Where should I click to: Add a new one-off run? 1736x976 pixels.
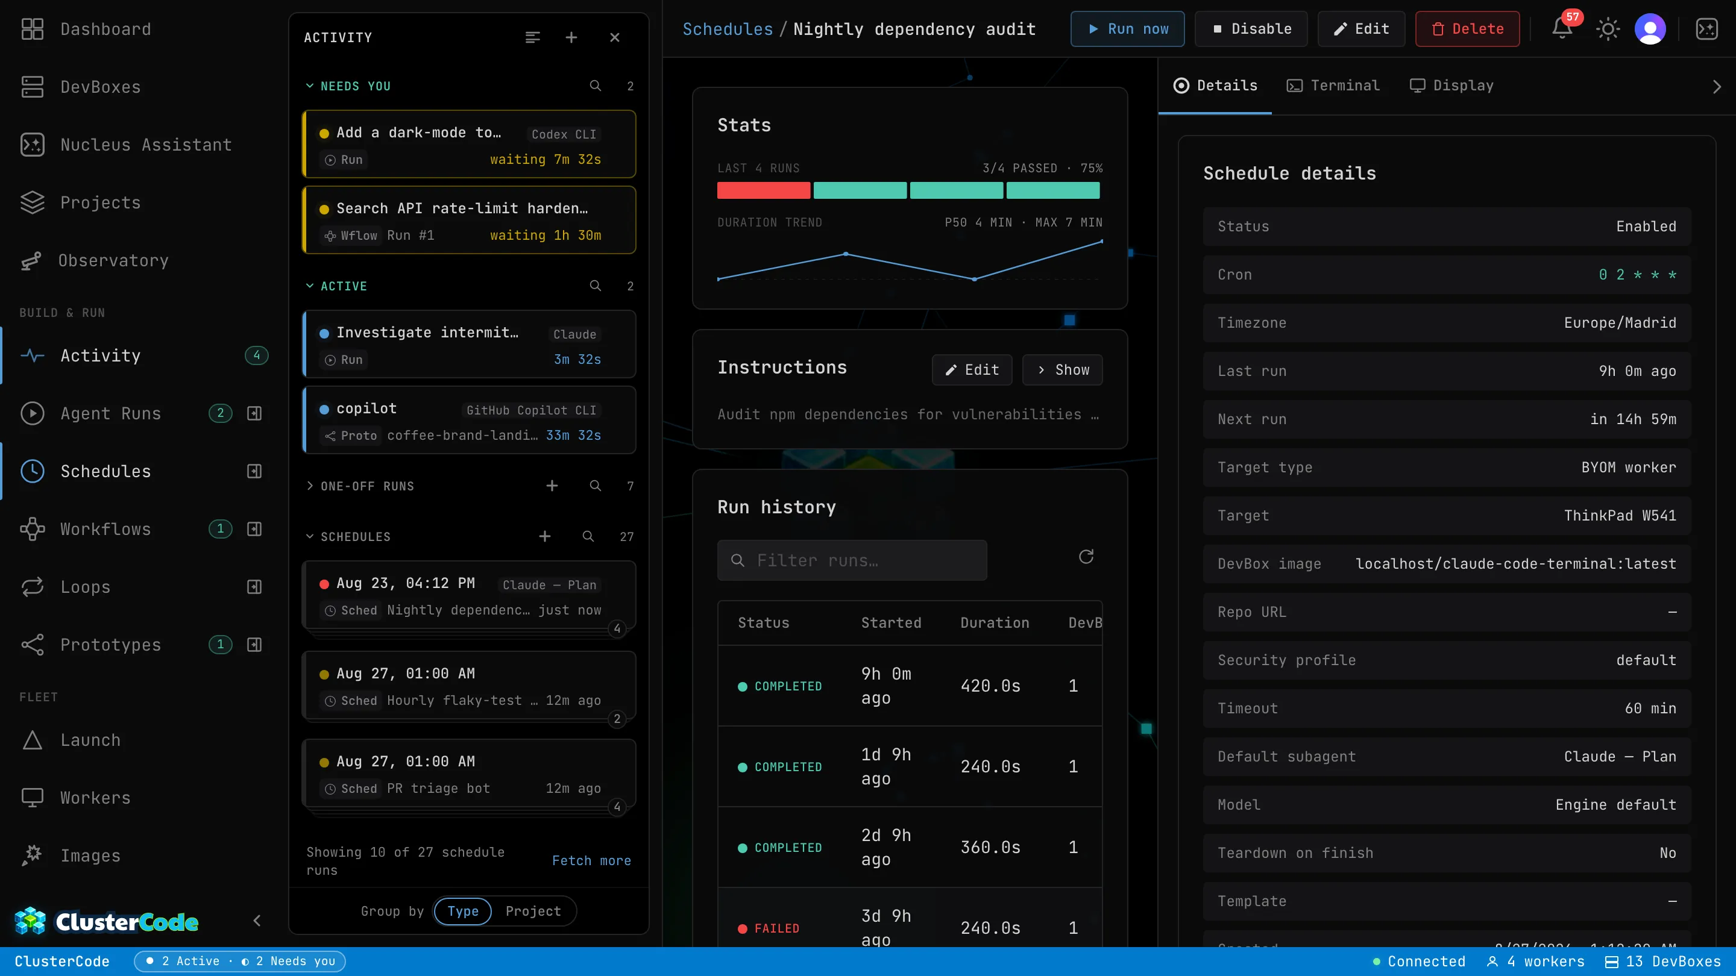(x=552, y=486)
